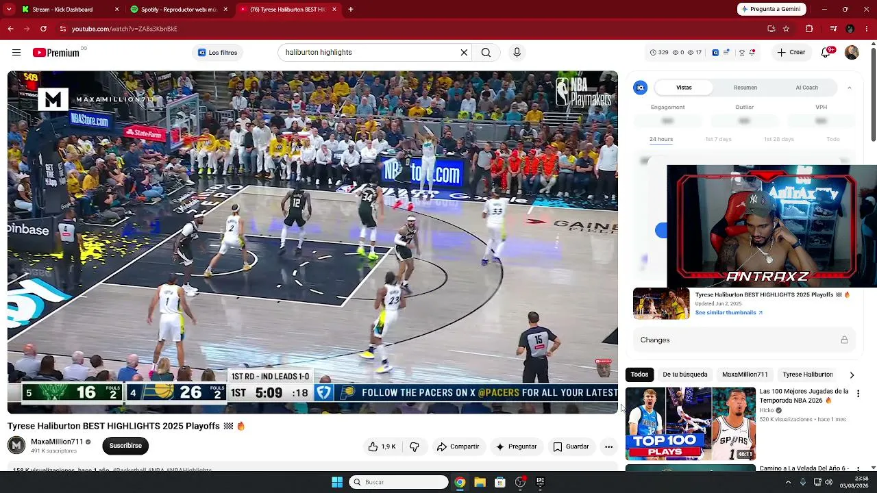Select the Todo range
The height and width of the screenshot is (493, 877).
point(832,139)
